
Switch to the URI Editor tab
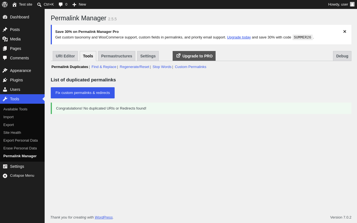pyautogui.click(x=65, y=56)
